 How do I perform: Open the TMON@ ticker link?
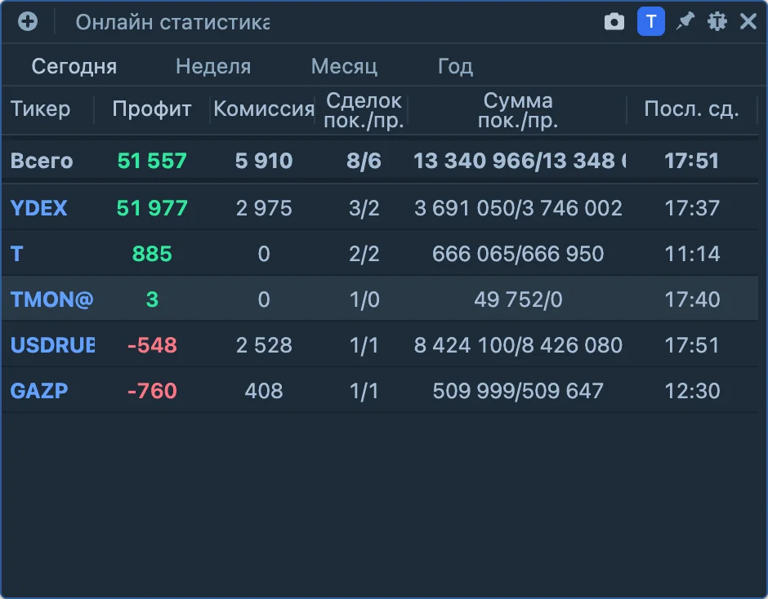tap(52, 299)
